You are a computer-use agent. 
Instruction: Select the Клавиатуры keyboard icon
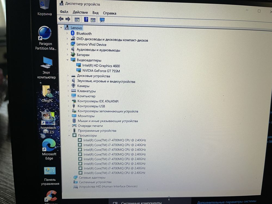(73, 91)
